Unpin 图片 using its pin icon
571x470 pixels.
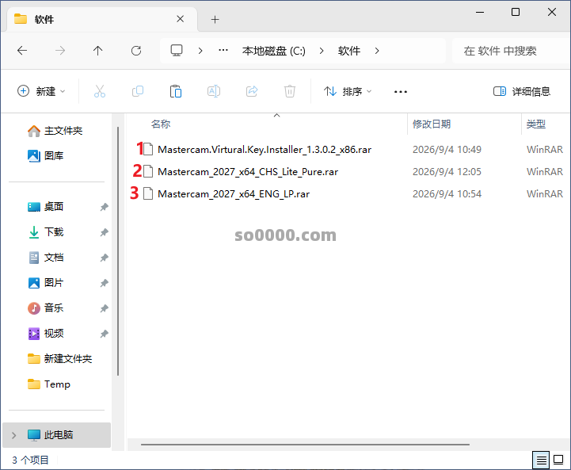105,283
